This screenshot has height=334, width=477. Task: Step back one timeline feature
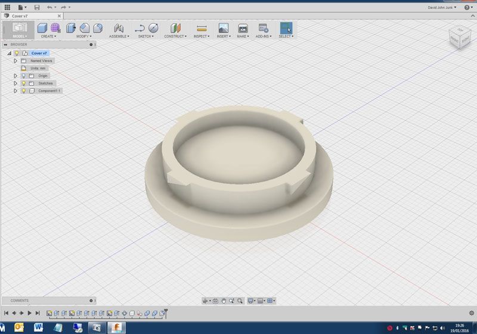point(14,313)
